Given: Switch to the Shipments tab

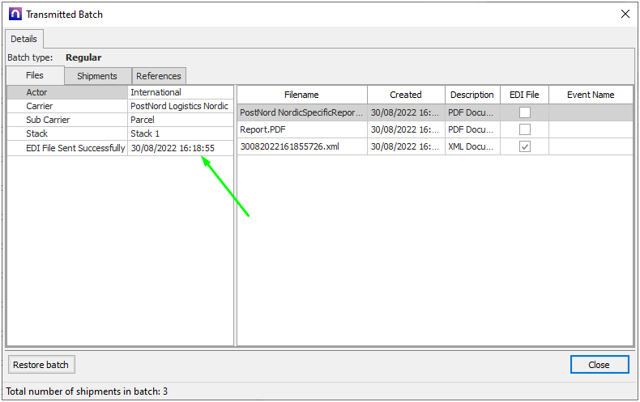Looking at the screenshot, I should [97, 76].
